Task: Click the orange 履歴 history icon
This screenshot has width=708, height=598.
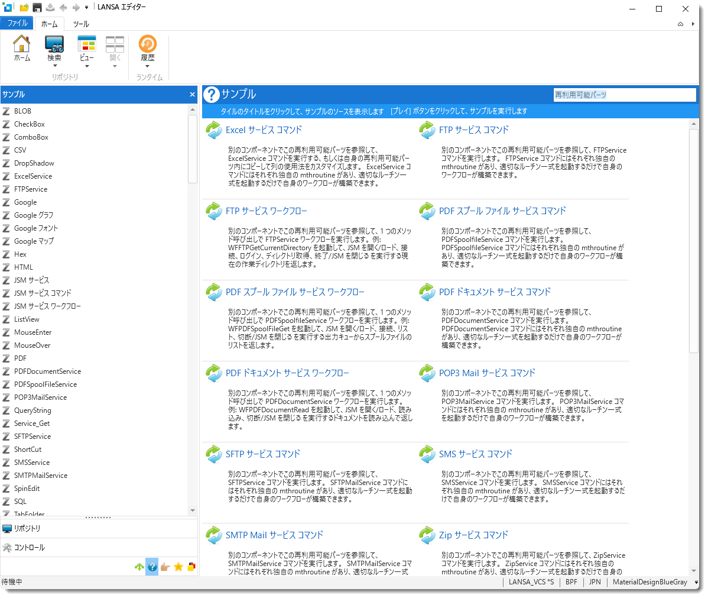Action: point(147,44)
